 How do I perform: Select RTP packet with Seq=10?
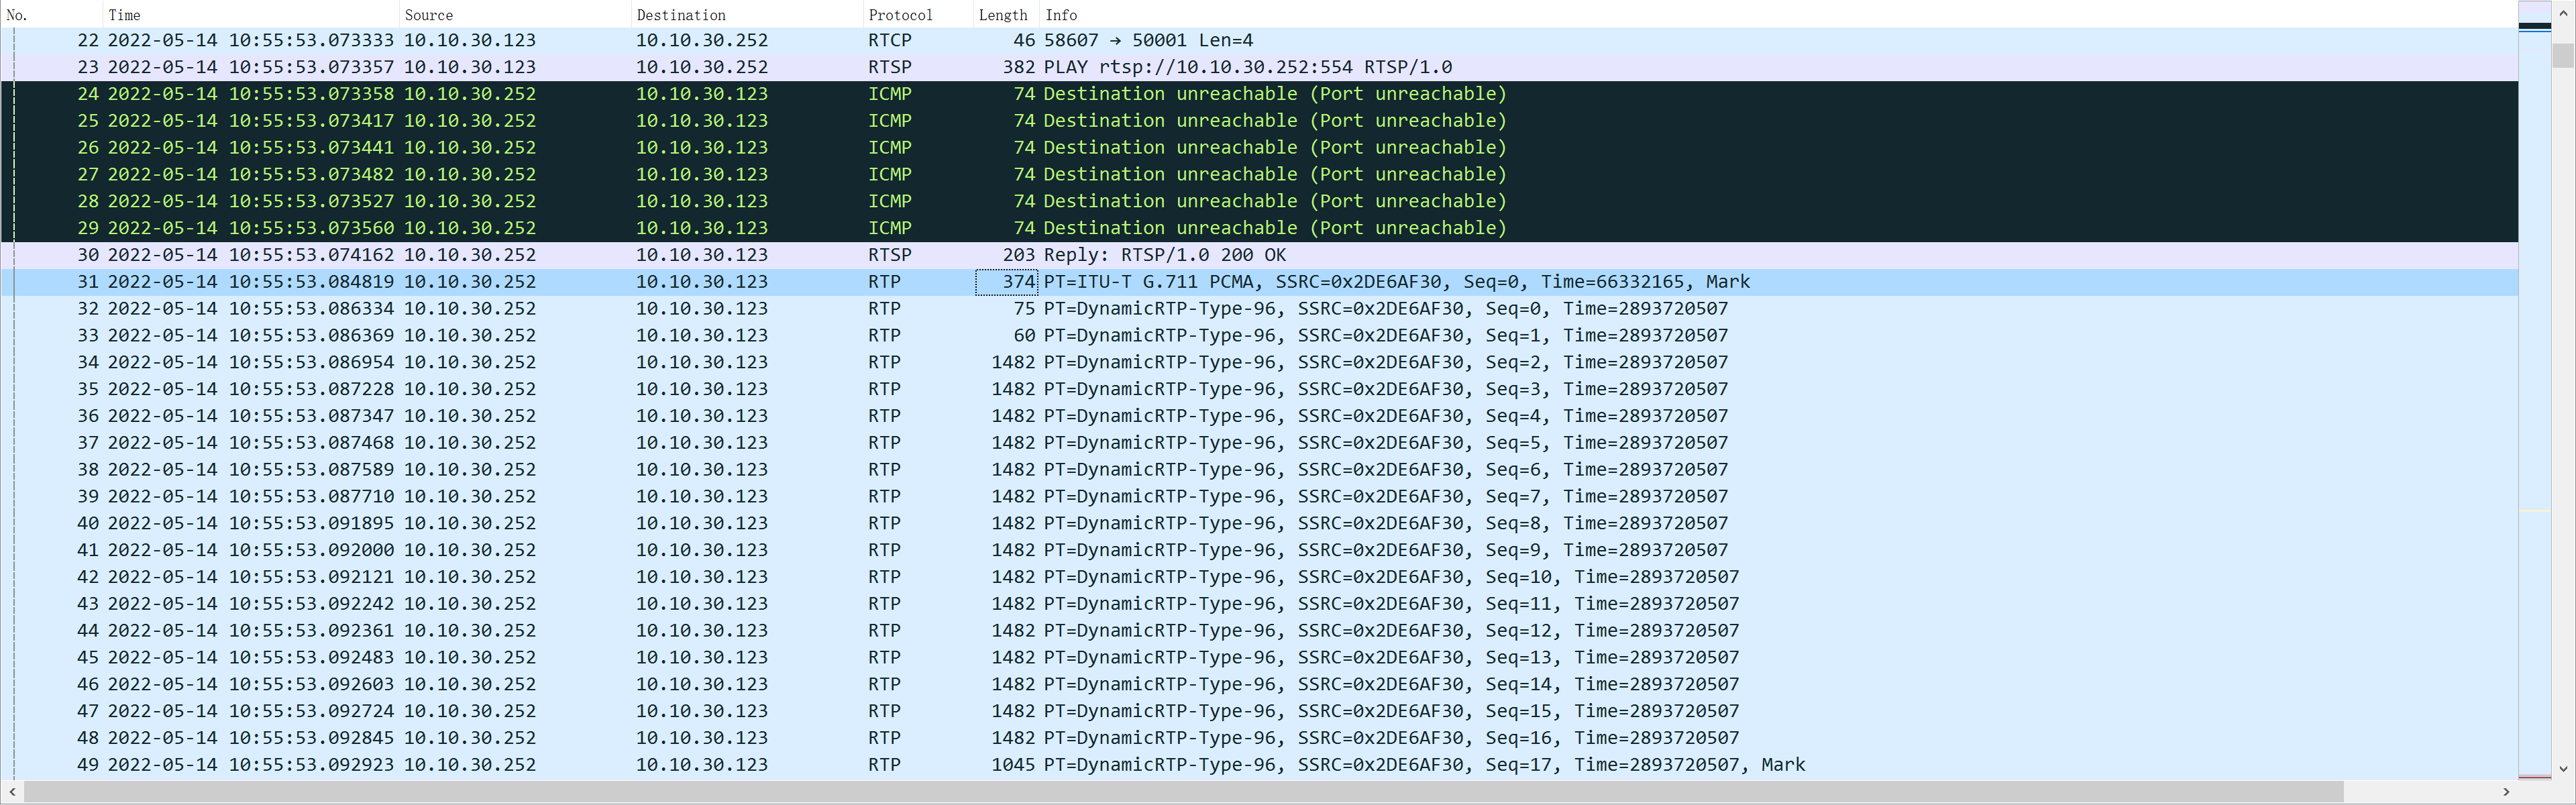(x=1259, y=577)
